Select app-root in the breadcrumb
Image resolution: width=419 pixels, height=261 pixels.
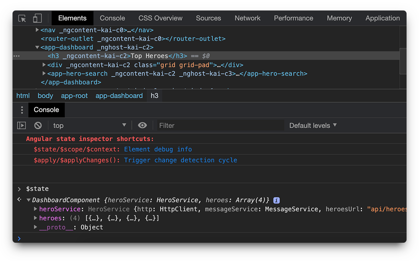click(x=74, y=96)
